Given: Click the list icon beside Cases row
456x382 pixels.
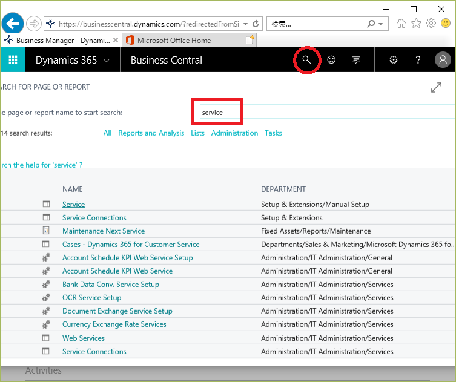Looking at the screenshot, I should (x=46, y=244).
